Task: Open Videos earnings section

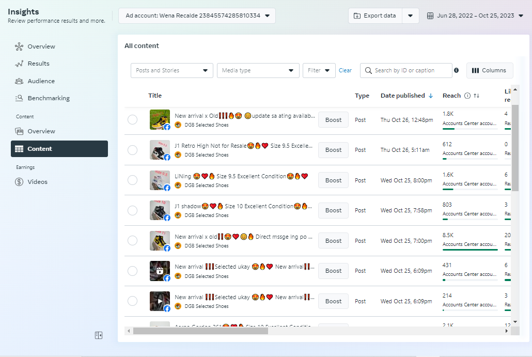Action: coord(37,182)
